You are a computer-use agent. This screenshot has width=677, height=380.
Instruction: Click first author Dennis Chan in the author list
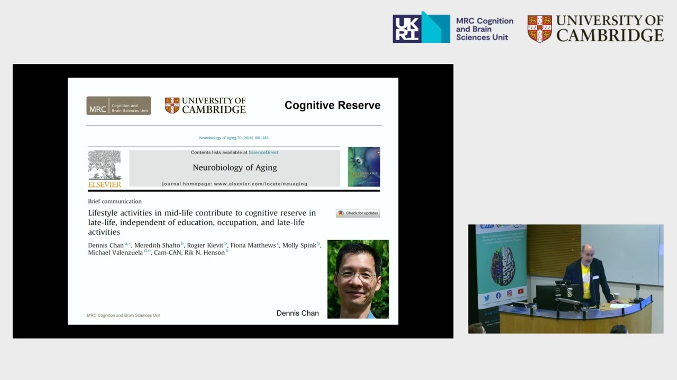pos(106,245)
